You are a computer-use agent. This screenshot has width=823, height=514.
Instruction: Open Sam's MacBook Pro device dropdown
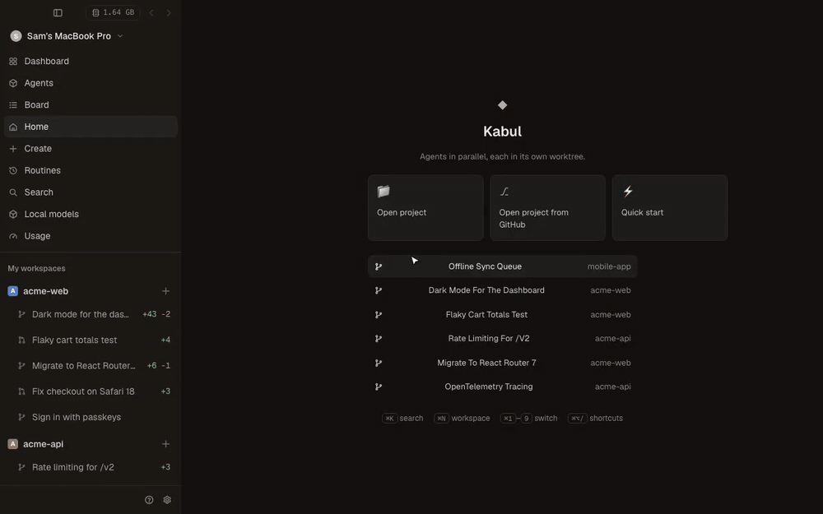tap(67, 36)
